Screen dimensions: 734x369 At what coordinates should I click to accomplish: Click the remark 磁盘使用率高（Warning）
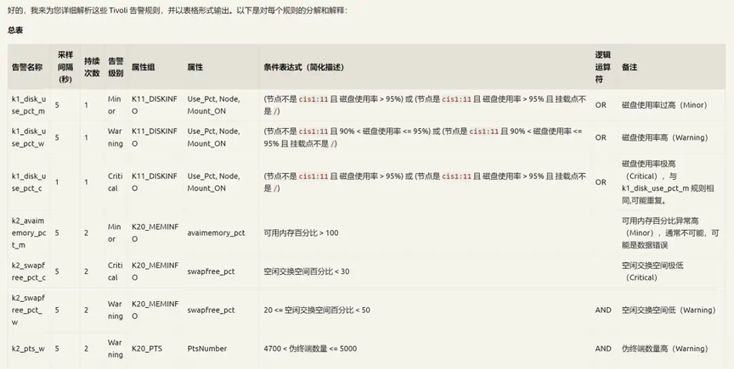point(665,137)
